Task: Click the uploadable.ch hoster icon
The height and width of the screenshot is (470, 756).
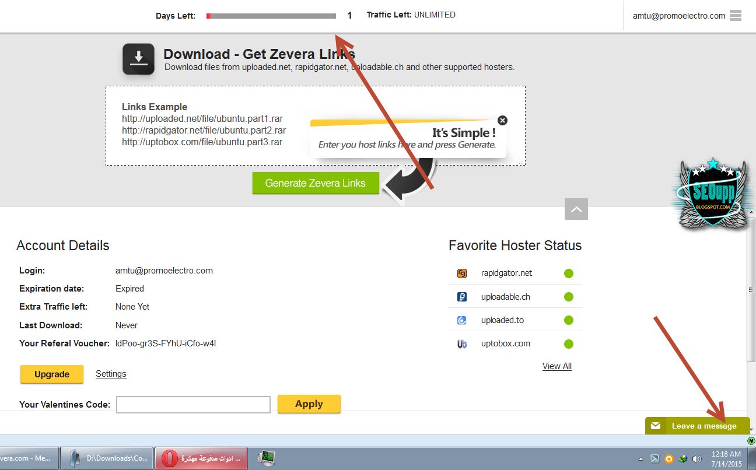Action: pos(462,297)
